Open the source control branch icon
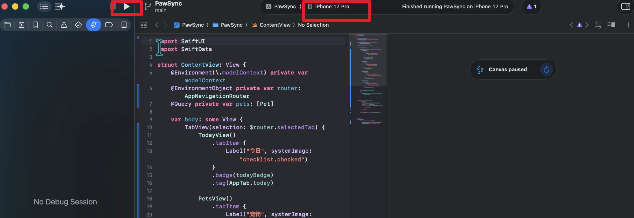The width and height of the screenshot is (634, 218). click(148, 6)
